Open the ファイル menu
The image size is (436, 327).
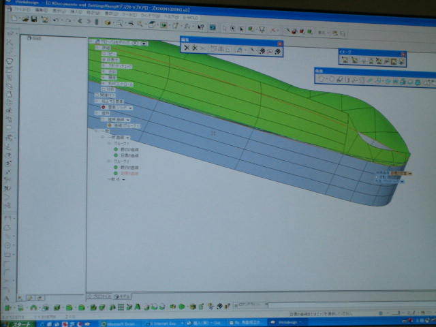pyautogui.click(x=22, y=9)
